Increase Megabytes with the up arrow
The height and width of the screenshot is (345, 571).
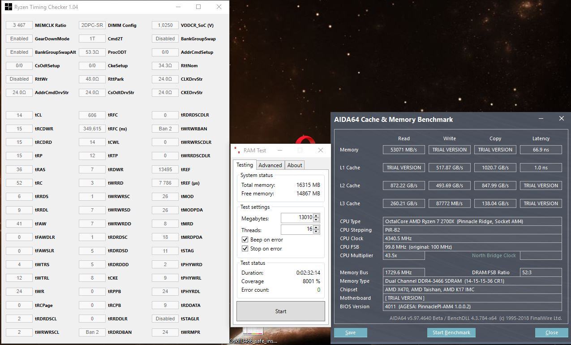(x=316, y=216)
